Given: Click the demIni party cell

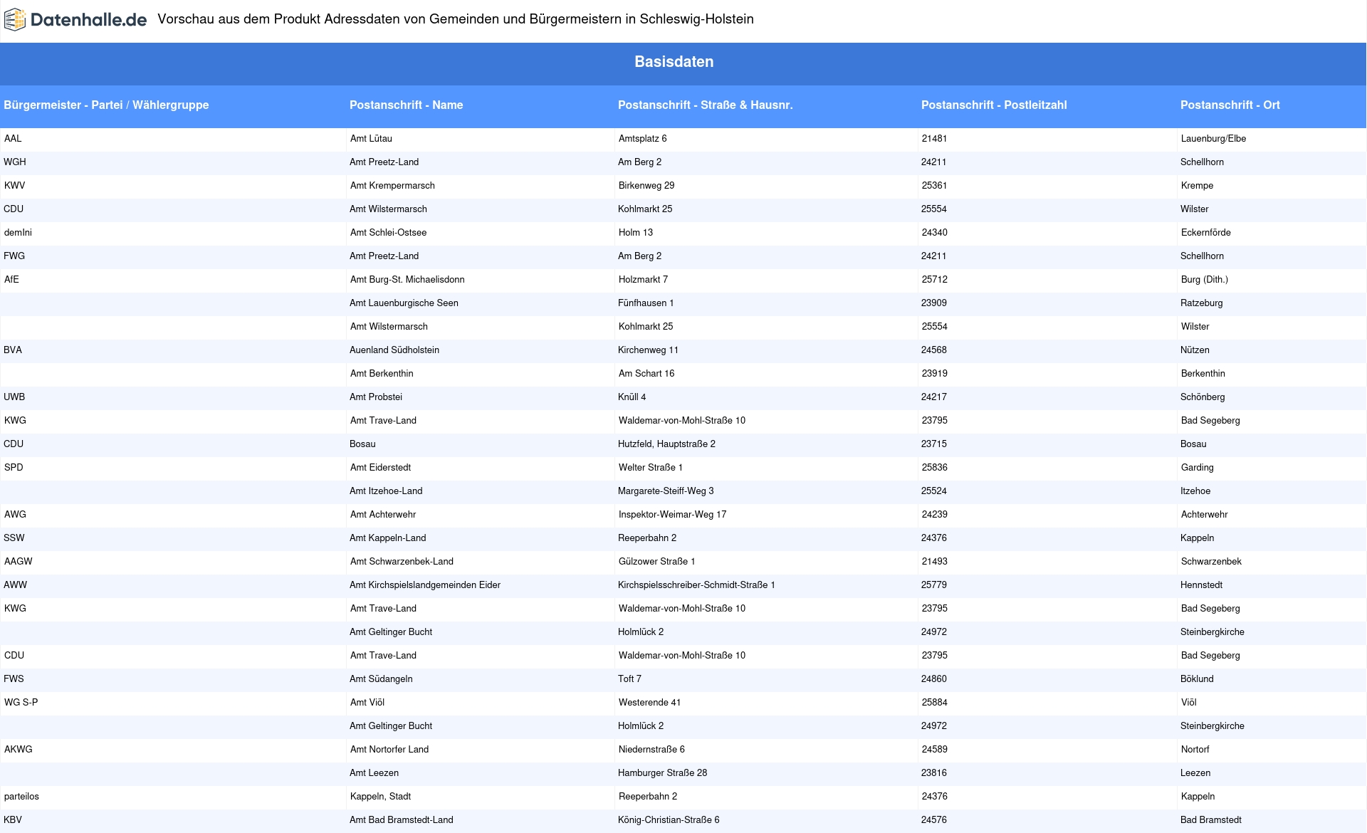Looking at the screenshot, I should point(18,233).
